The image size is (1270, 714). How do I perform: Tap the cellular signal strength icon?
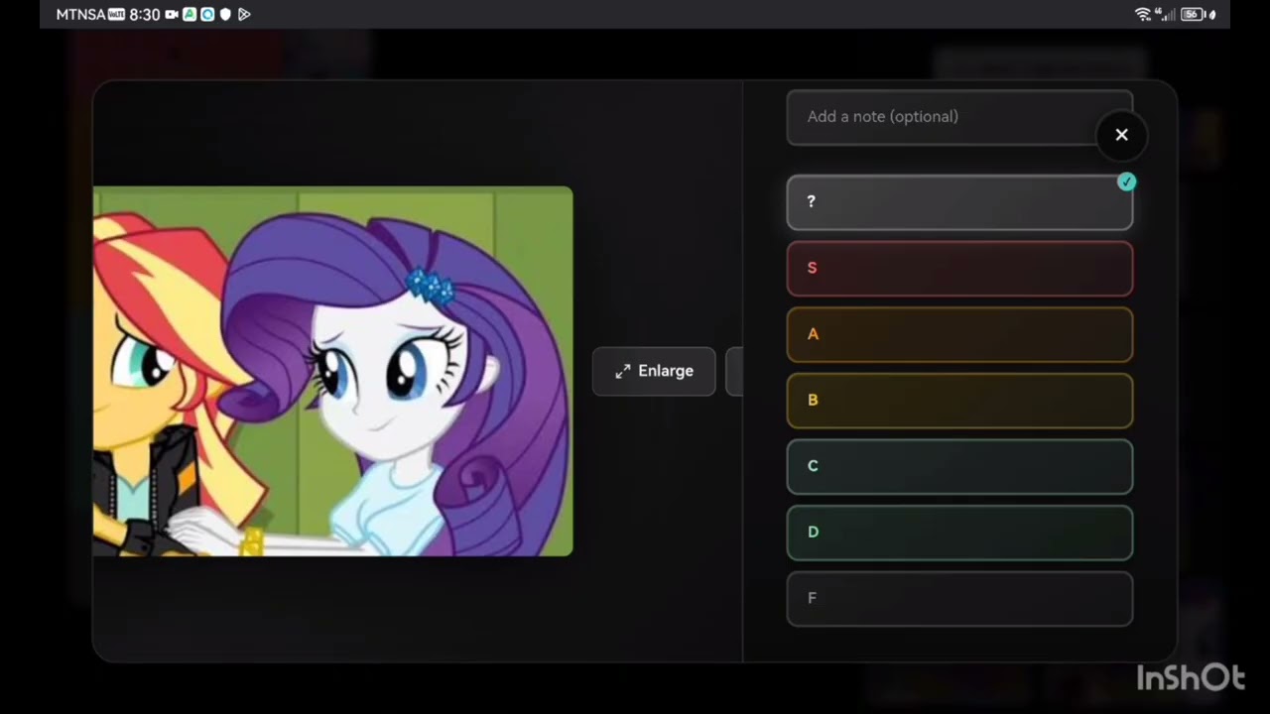[1167, 14]
